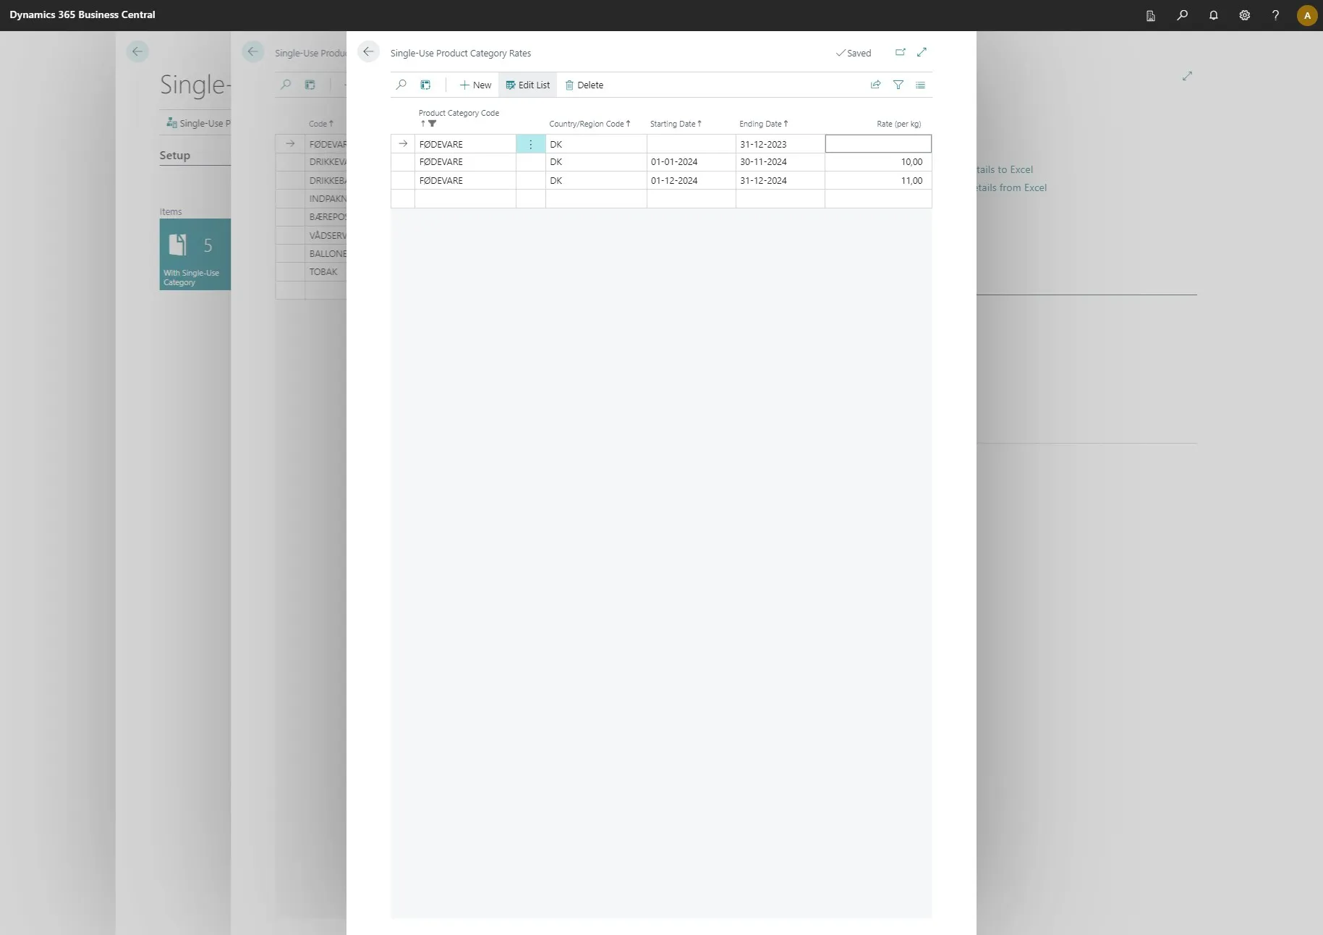Open the share icon in rates toolbar
The image size is (1323, 935).
[875, 85]
